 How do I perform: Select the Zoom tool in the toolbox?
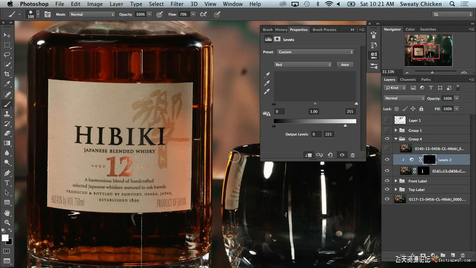[7, 222]
